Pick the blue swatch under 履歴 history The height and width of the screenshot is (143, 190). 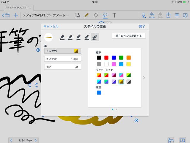pos(99,93)
